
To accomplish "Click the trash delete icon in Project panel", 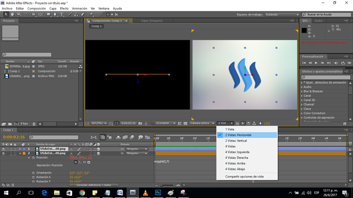I will 34,124.
